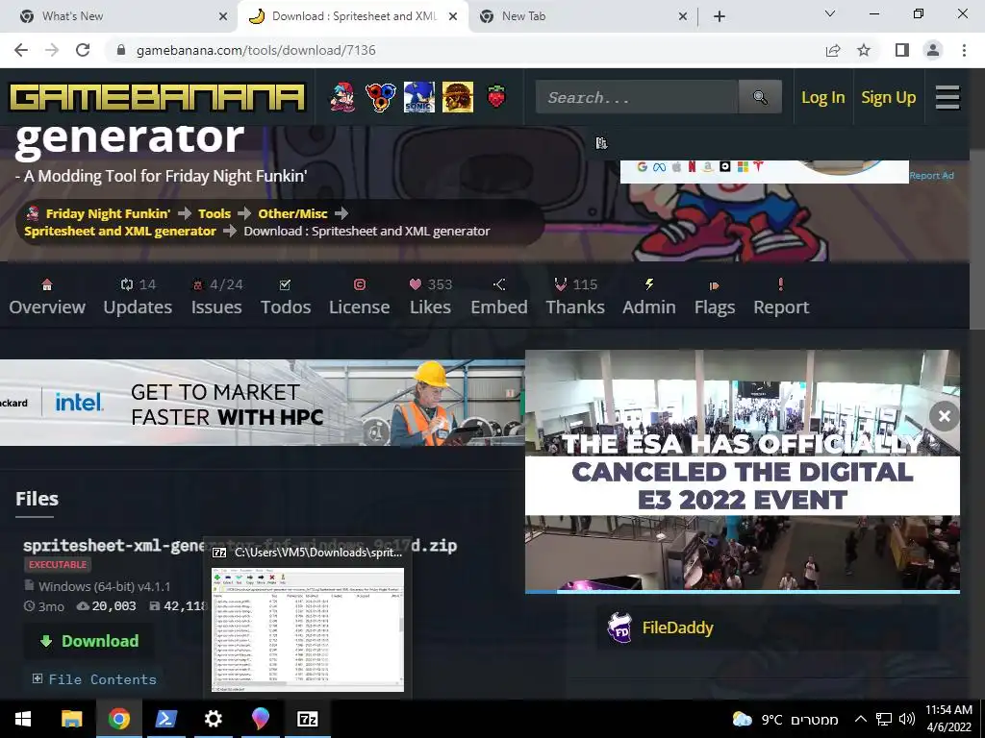The height and width of the screenshot is (738, 985).
Task: Open the Embed tab
Action: [499, 298]
